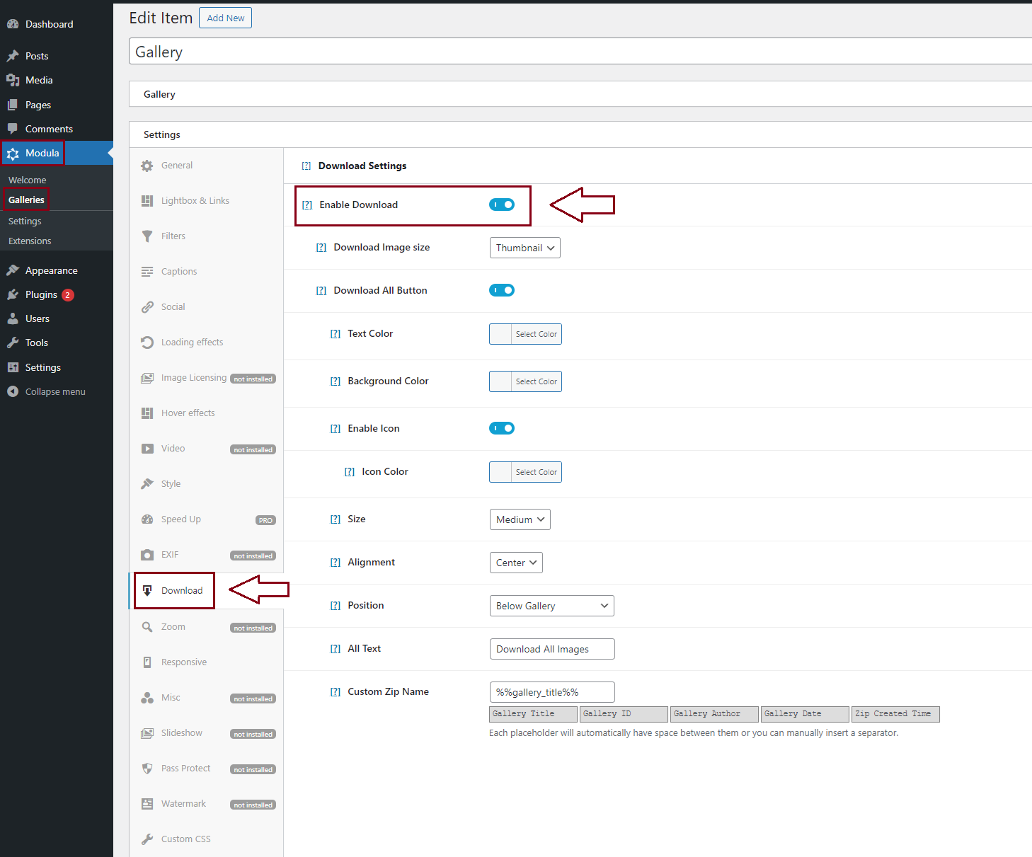Expand the Alignment dropdown
The image size is (1032, 857).
tap(516, 563)
